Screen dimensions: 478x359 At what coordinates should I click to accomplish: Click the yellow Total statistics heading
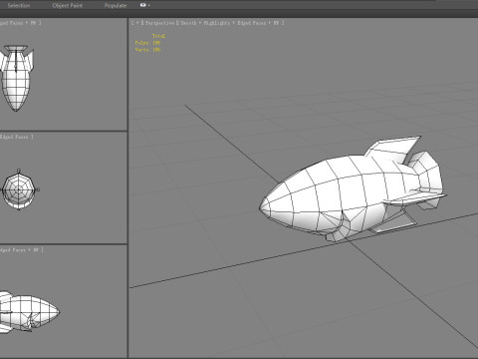click(x=158, y=36)
